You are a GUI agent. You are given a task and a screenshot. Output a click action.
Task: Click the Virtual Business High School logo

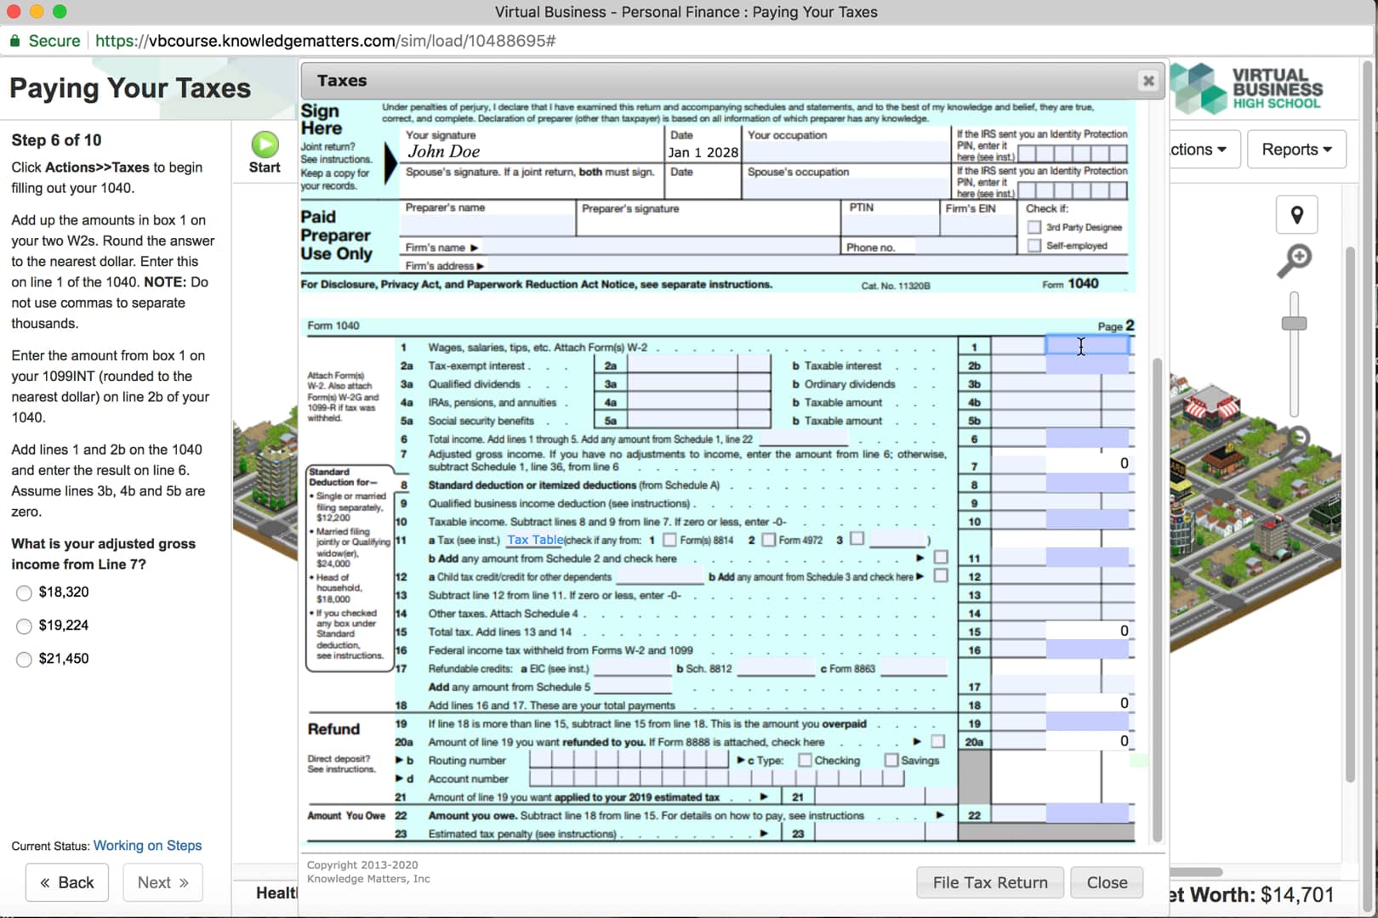point(1248,88)
